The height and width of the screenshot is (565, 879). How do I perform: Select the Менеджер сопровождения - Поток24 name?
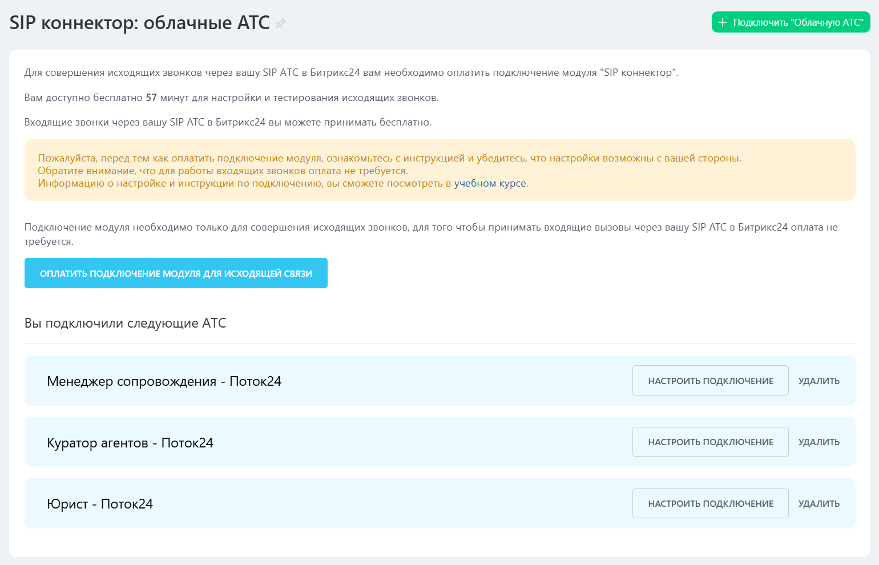point(164,381)
